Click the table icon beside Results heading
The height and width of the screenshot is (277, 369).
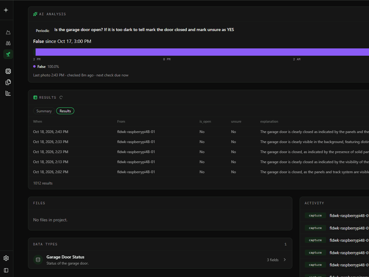35,97
